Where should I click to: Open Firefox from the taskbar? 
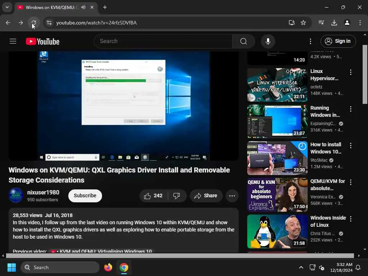(108, 267)
